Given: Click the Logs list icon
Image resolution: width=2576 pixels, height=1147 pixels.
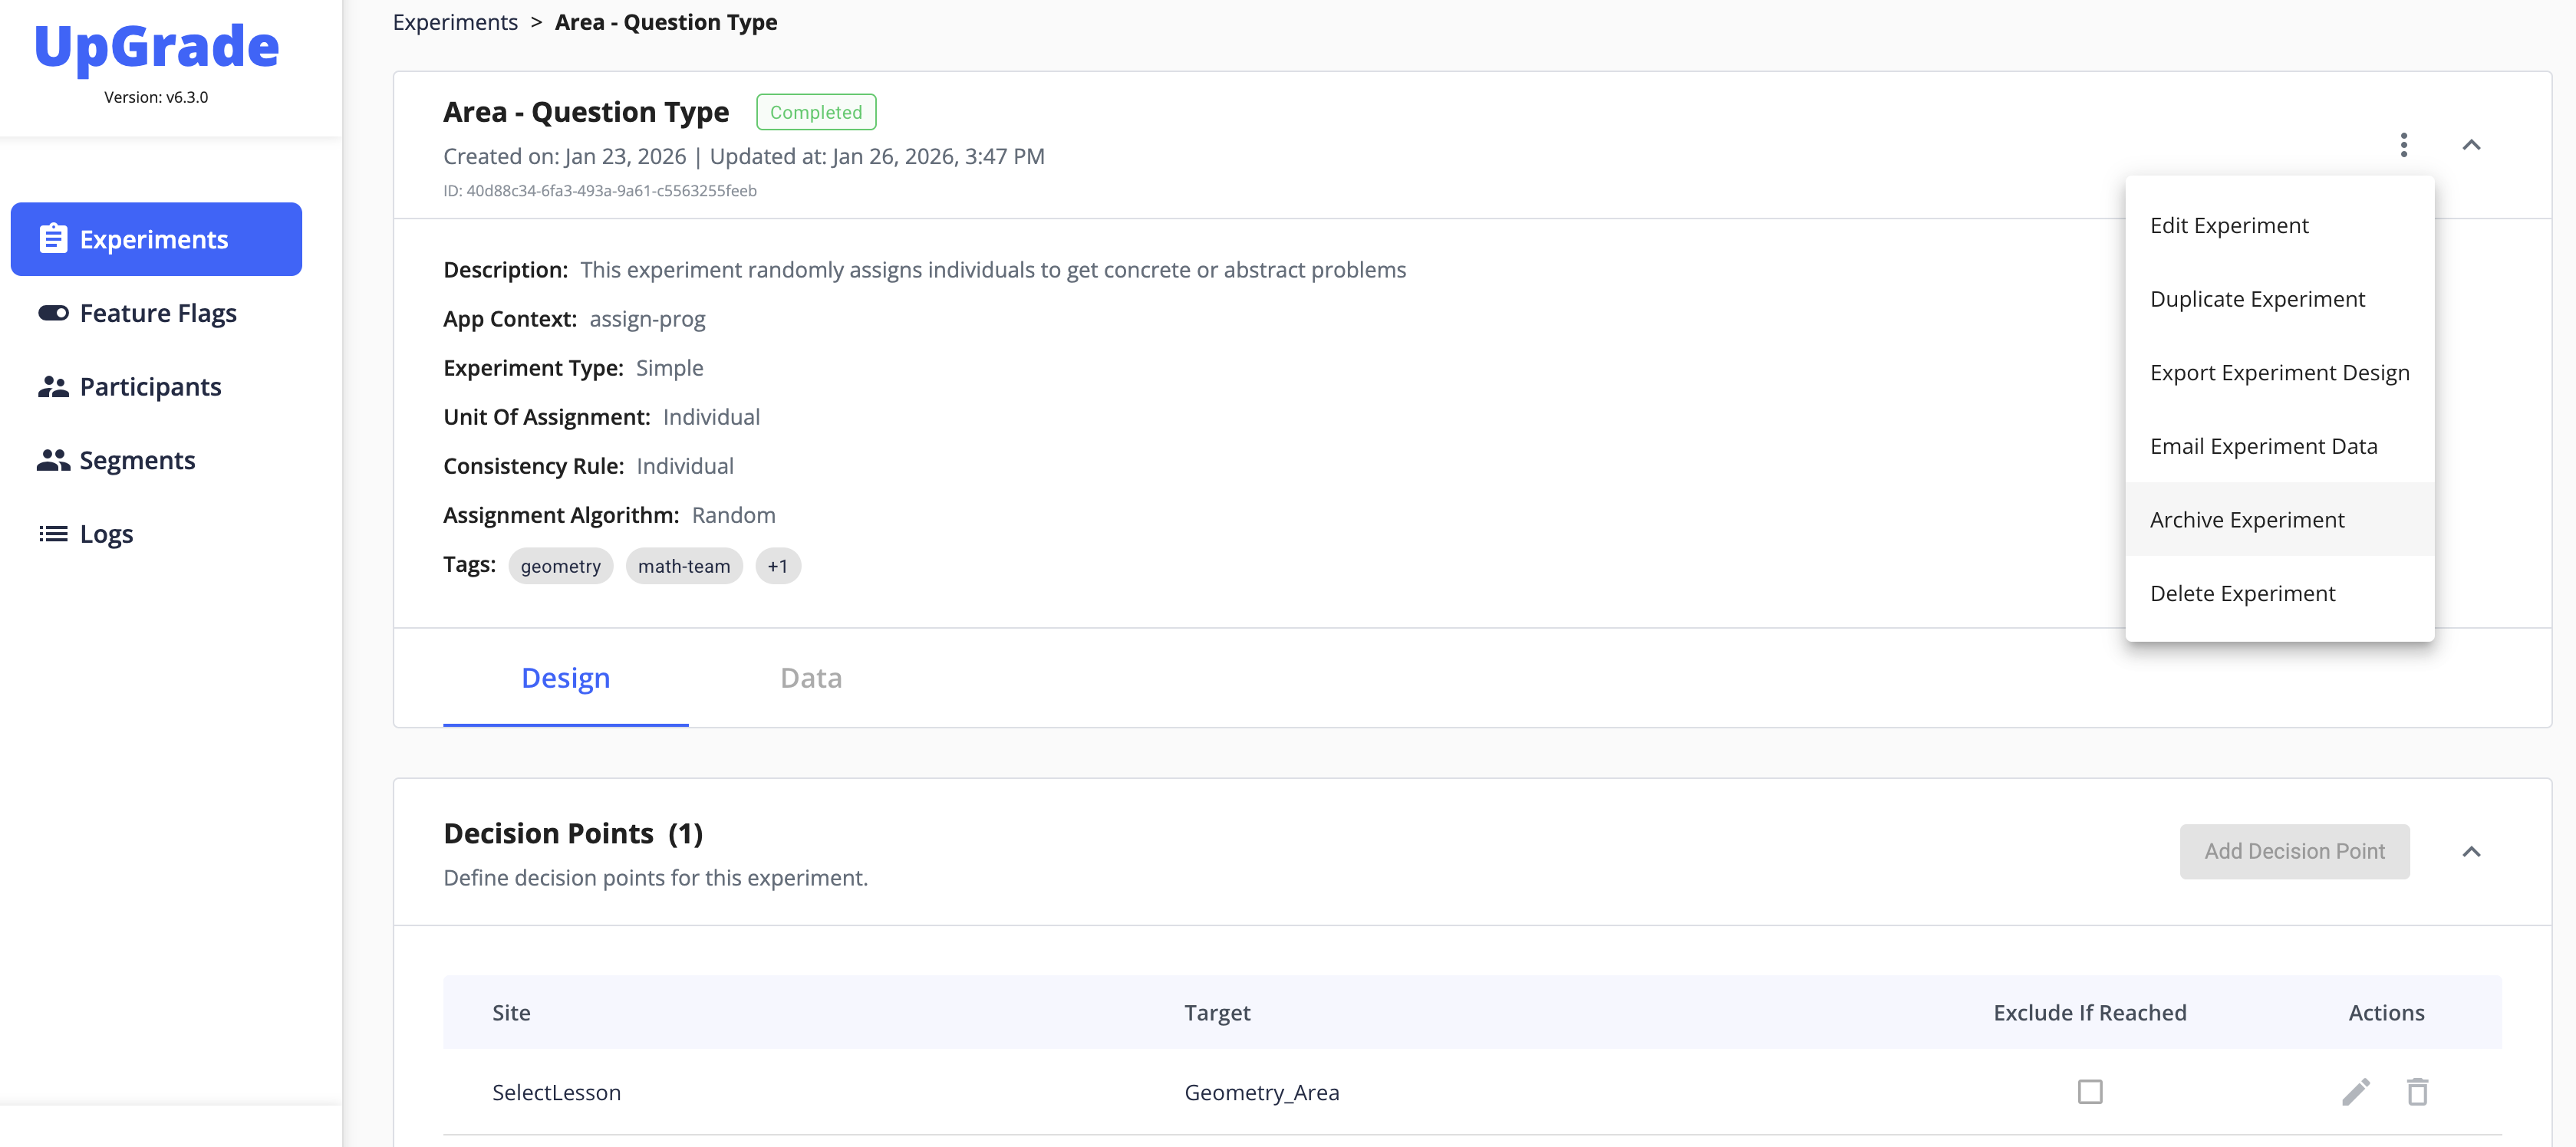Looking at the screenshot, I should point(53,534).
